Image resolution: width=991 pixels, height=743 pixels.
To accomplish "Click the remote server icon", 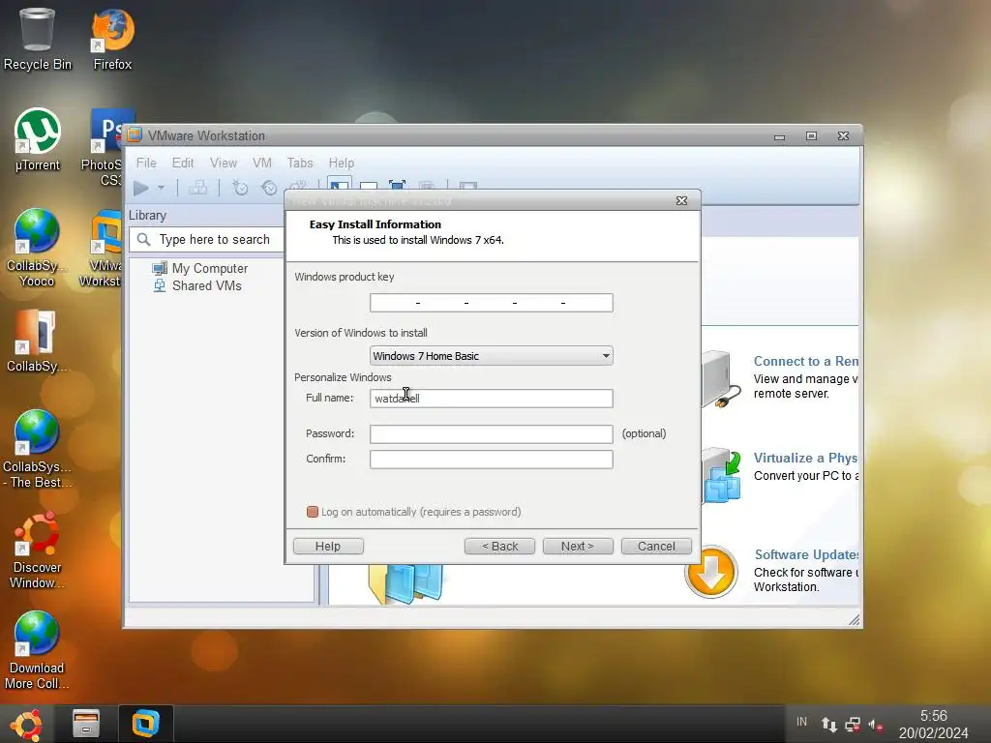I will pyautogui.click(x=720, y=379).
